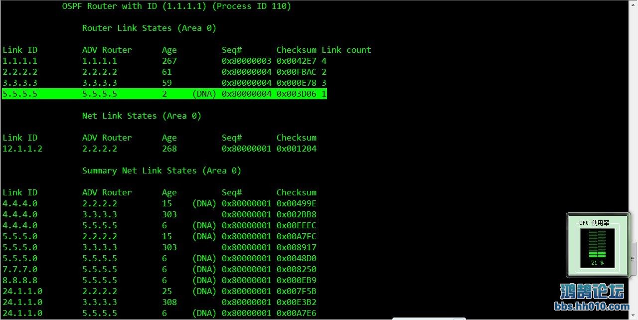Click the Summary Net Link States heading
This screenshot has height=320, width=638.
161,170
